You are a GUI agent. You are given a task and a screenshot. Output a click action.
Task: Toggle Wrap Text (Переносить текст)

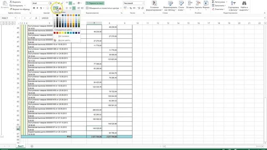(x=95, y=3)
